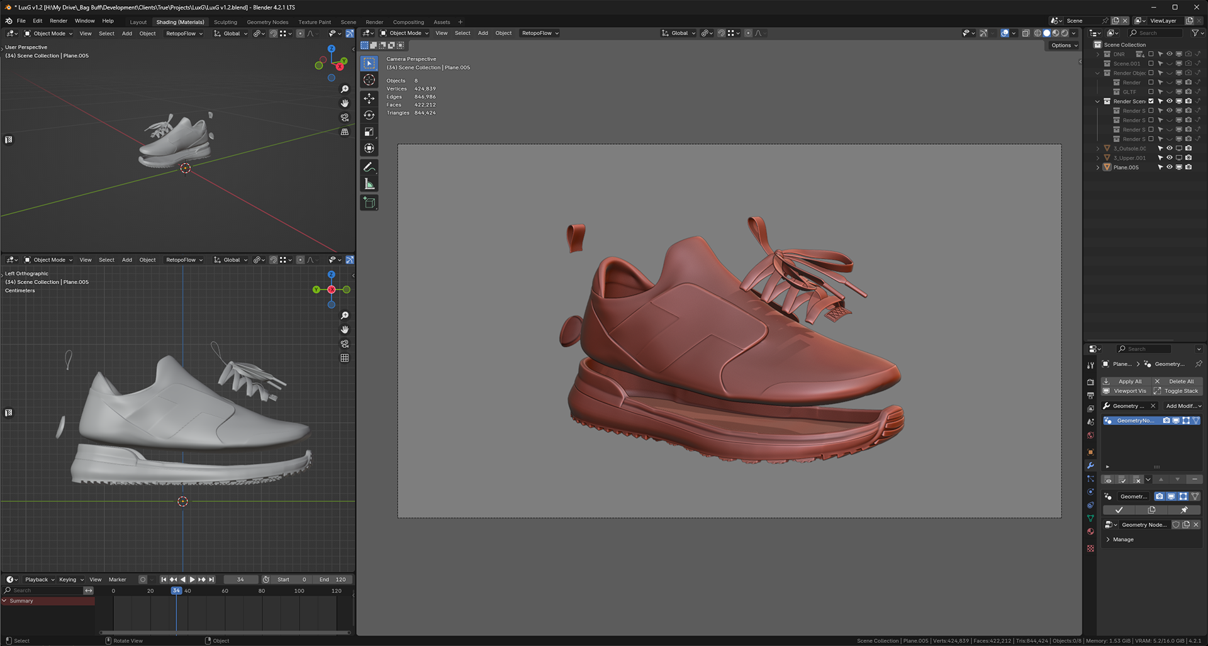Toggle GeometryNodes modifier render visibility
This screenshot has height=646, width=1208.
click(x=1166, y=421)
